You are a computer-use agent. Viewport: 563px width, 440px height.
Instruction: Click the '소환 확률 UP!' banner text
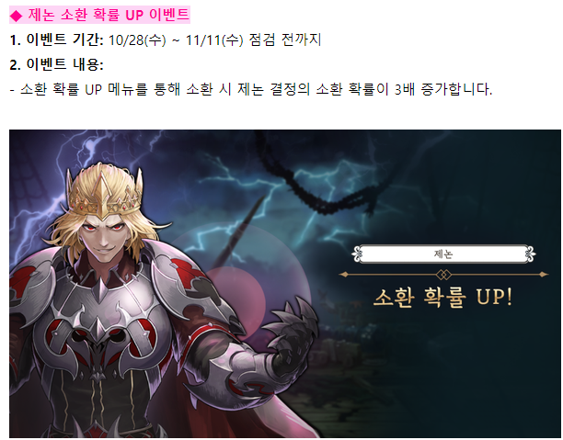point(442,298)
